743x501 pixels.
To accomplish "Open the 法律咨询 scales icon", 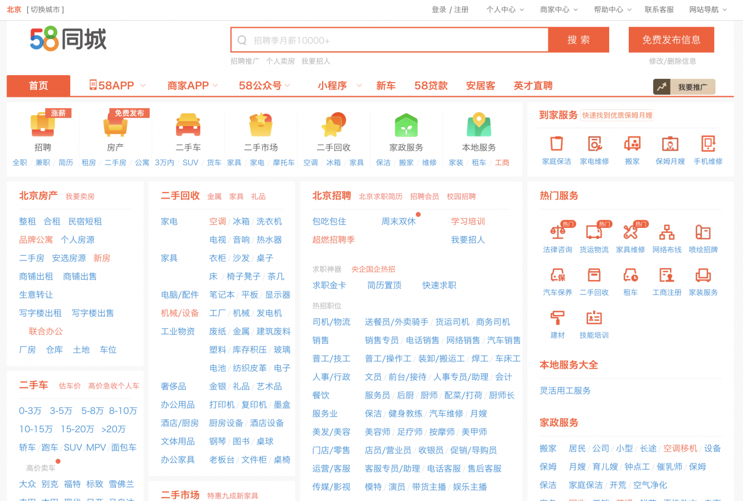I will 558,232.
